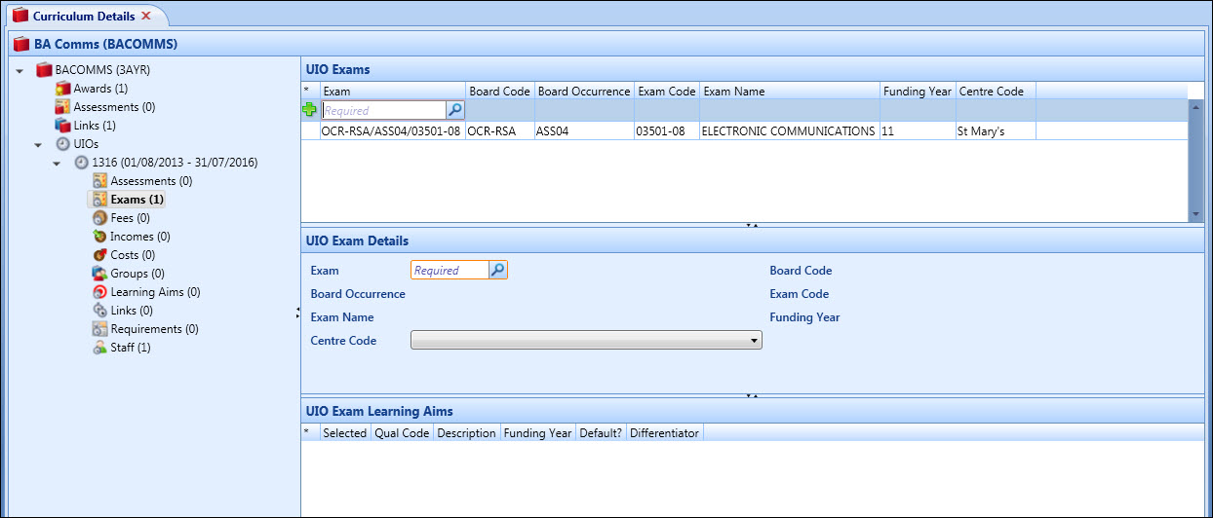Click the clock icon beside 1316 UIO
This screenshot has height=518, width=1213.
point(82,163)
